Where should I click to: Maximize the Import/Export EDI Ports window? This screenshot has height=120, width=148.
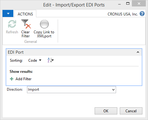click(x=128, y=4)
